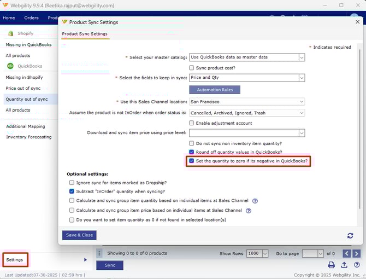Enable adjustment account checkbox
This screenshot has height=279, width=366.
pos(191,123)
